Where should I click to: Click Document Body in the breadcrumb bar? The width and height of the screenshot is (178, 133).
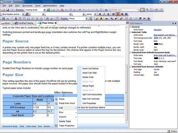click(x=10, y=126)
